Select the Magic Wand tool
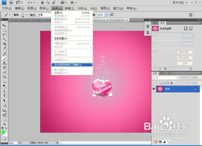The width and height of the screenshot is (202, 146). [4, 39]
